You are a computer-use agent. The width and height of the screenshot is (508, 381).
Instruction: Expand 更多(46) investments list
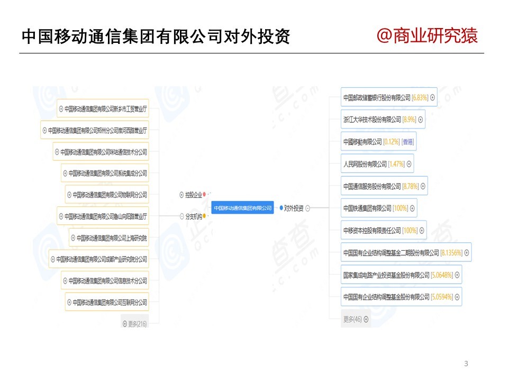click(366, 319)
